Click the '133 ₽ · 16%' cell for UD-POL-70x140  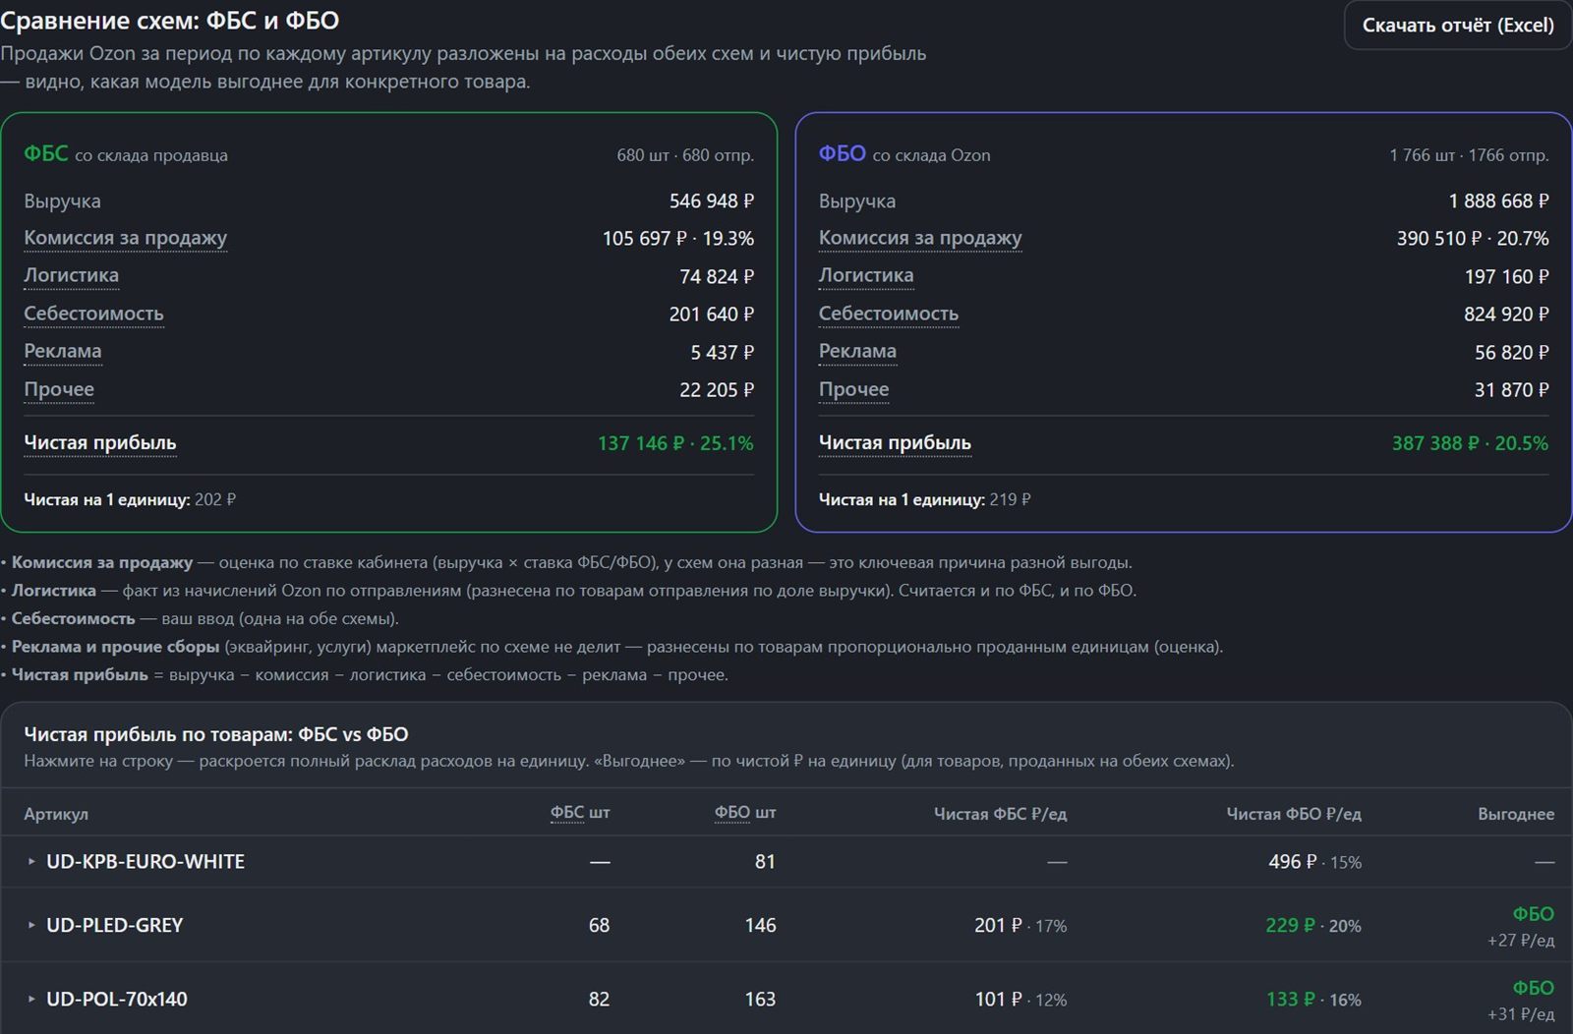(1313, 1000)
